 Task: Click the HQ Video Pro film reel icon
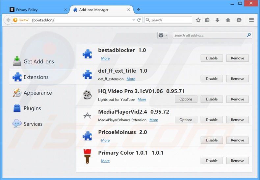(87, 95)
